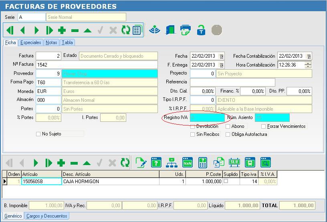Delete invoice with top green minus icon
The width and height of the screenshot is (327, 222).
(75, 30)
